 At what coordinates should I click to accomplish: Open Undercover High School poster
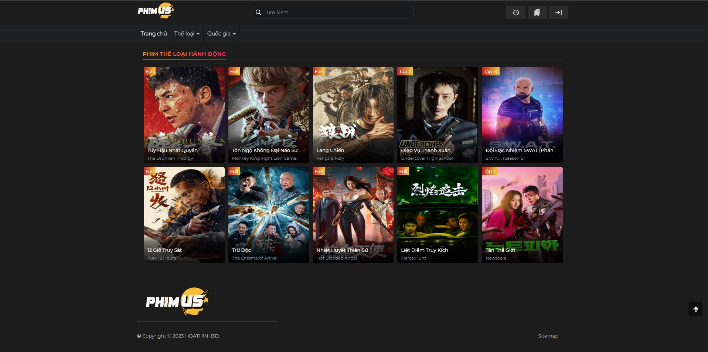[438, 115]
